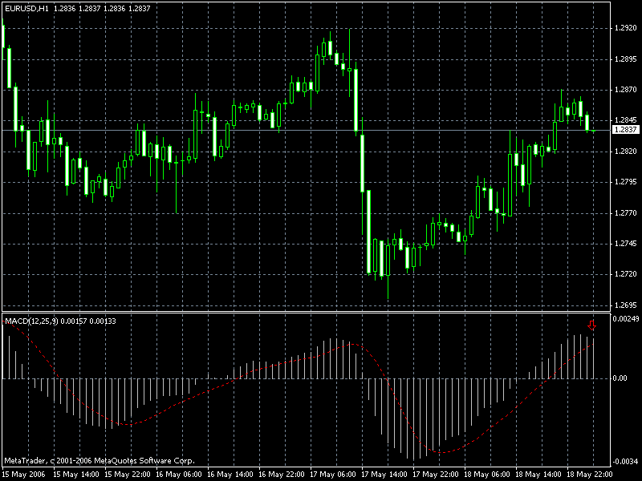Click the 15 May 2006 time label
642x481 pixels.
[25, 475]
